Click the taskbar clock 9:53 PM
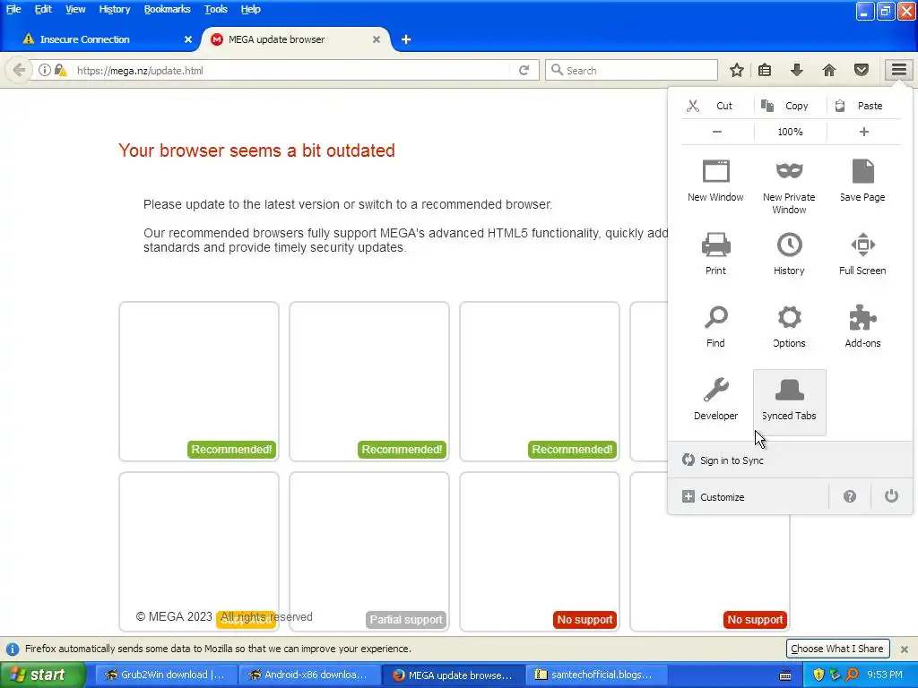Screen dimensions: 918x688 pyautogui.click(x=884, y=675)
